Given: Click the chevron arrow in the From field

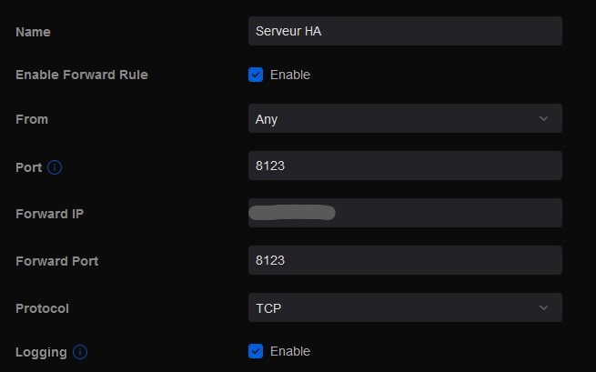Looking at the screenshot, I should tap(544, 118).
